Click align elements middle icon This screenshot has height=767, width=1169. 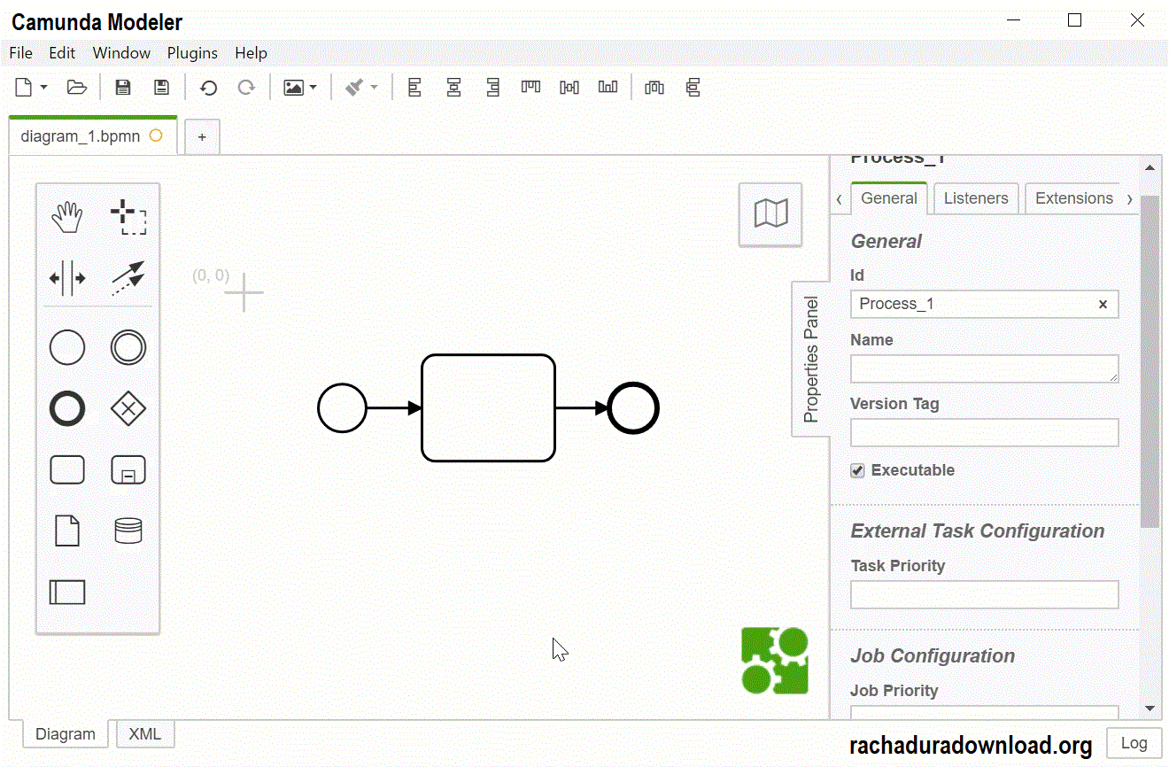point(569,87)
